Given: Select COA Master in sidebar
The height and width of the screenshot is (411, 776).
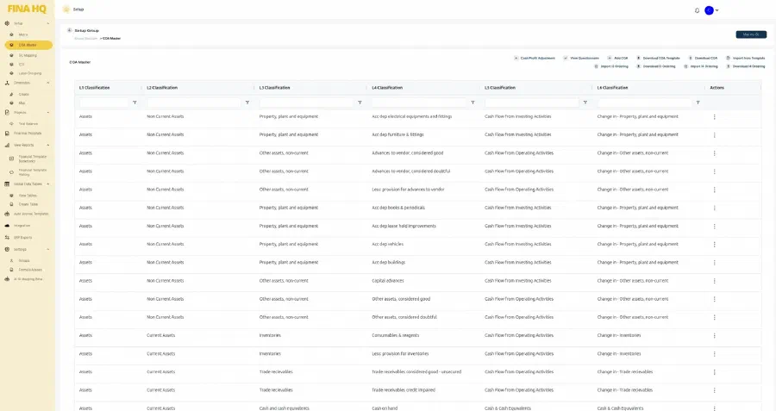Looking at the screenshot, I should click(28, 45).
